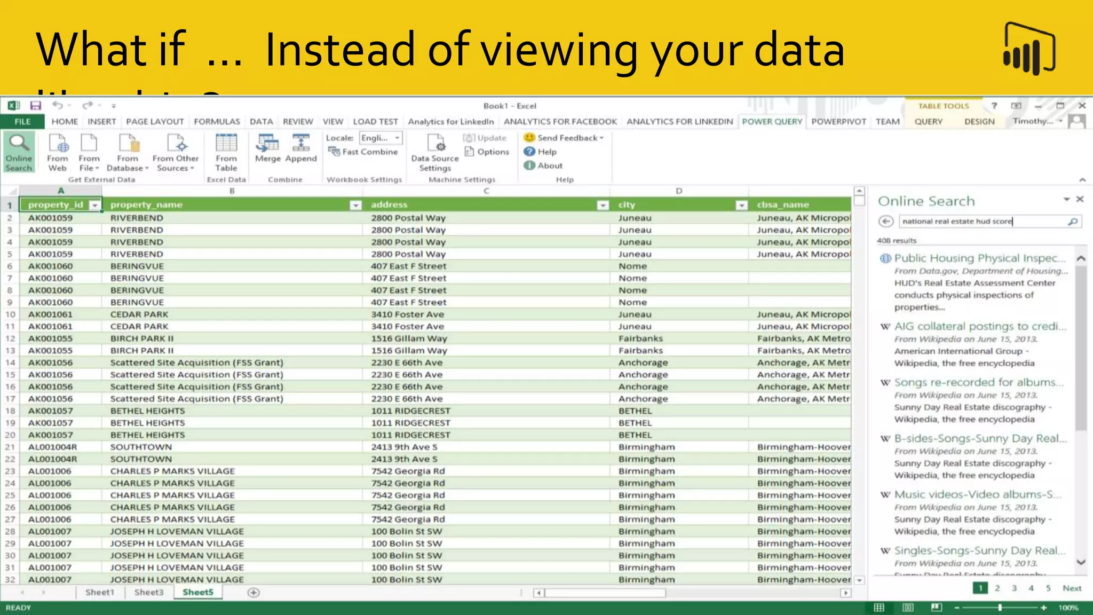
Task: Click the Fast Combine option
Action: [363, 152]
